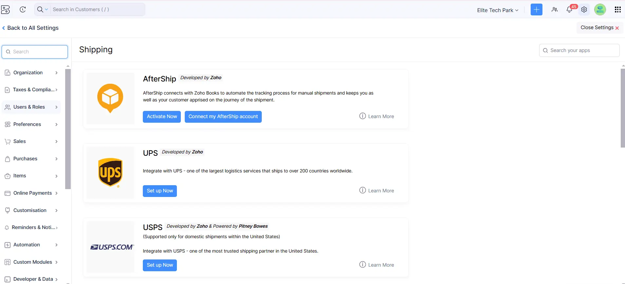Select Custom Modules in sidebar
Image resolution: width=625 pixels, height=284 pixels.
pos(31,262)
